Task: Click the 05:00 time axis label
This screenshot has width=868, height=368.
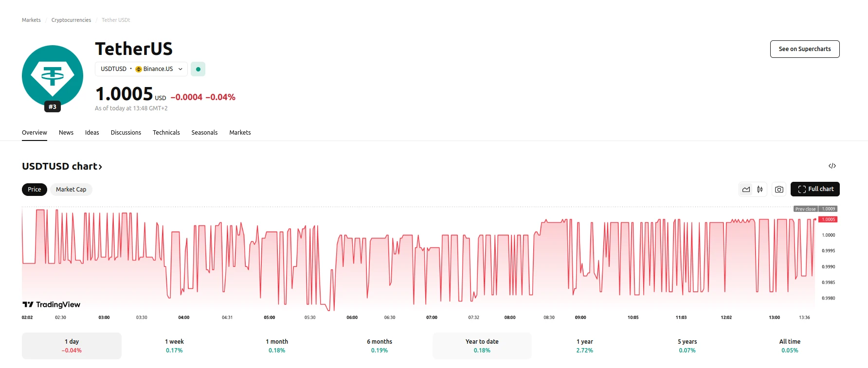Action: click(270, 317)
